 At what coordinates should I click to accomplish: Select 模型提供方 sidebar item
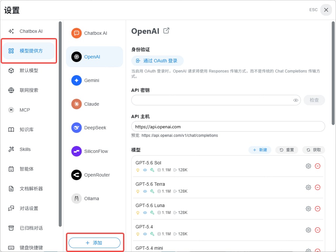pos(29,51)
